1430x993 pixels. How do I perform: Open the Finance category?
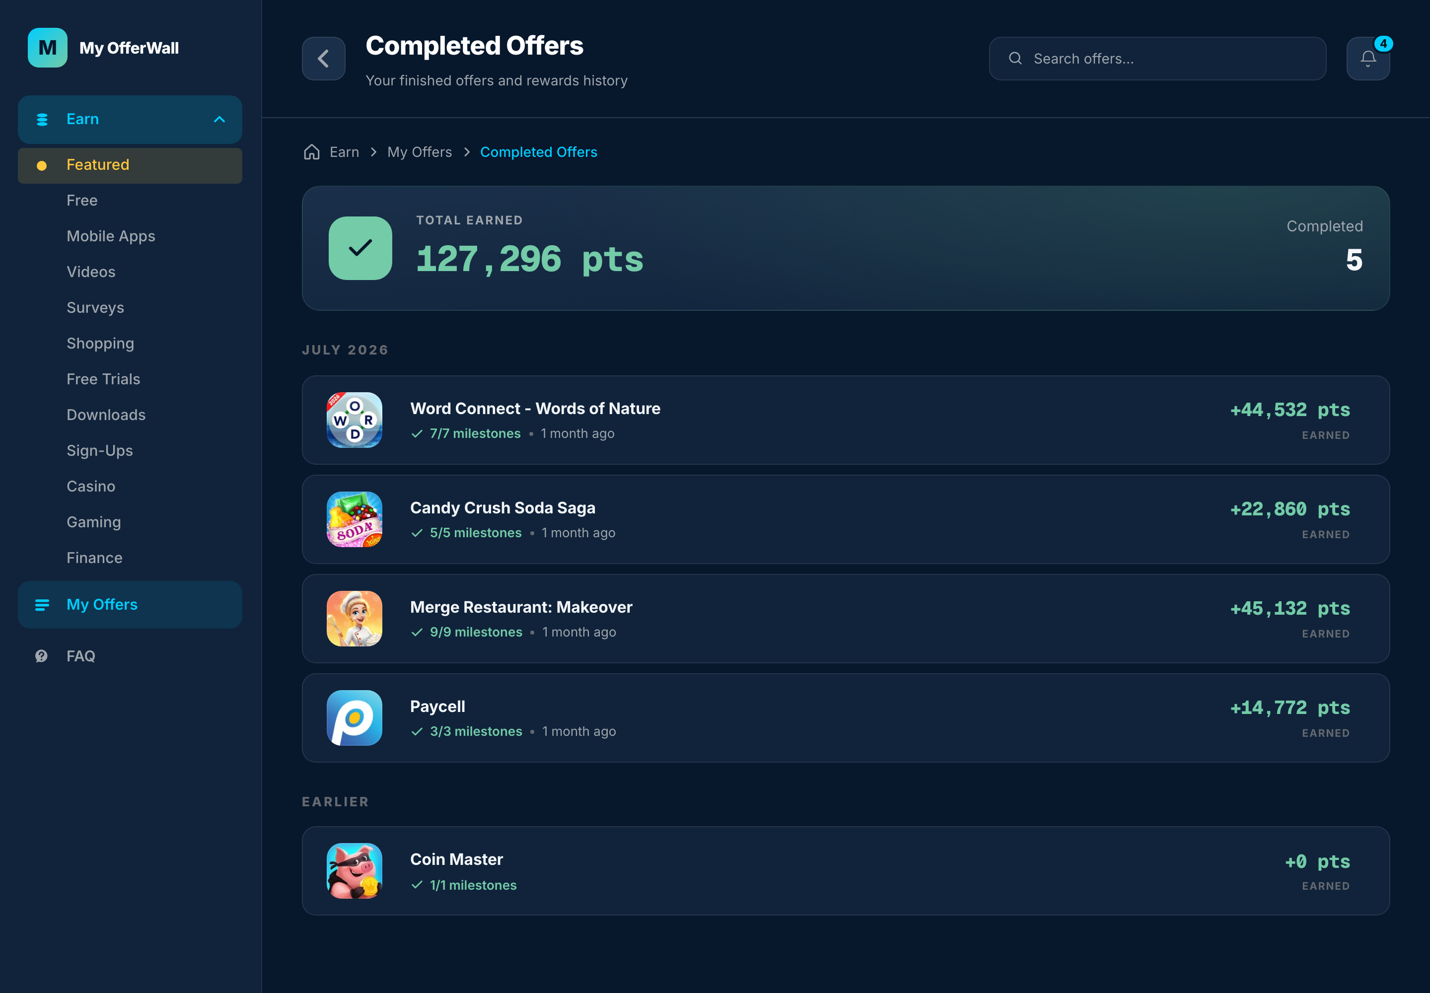pyautogui.click(x=94, y=558)
